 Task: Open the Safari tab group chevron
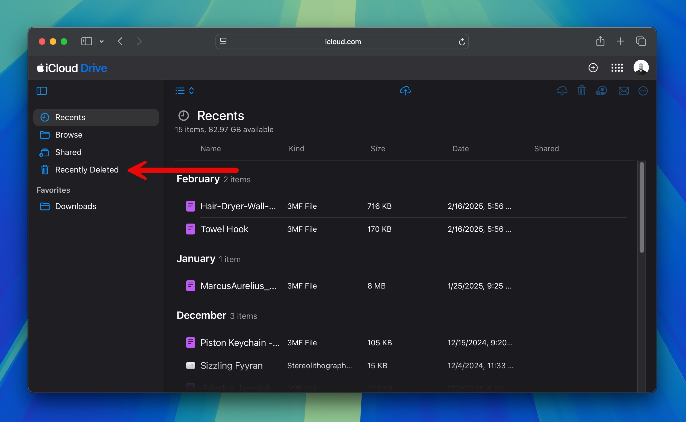102,41
